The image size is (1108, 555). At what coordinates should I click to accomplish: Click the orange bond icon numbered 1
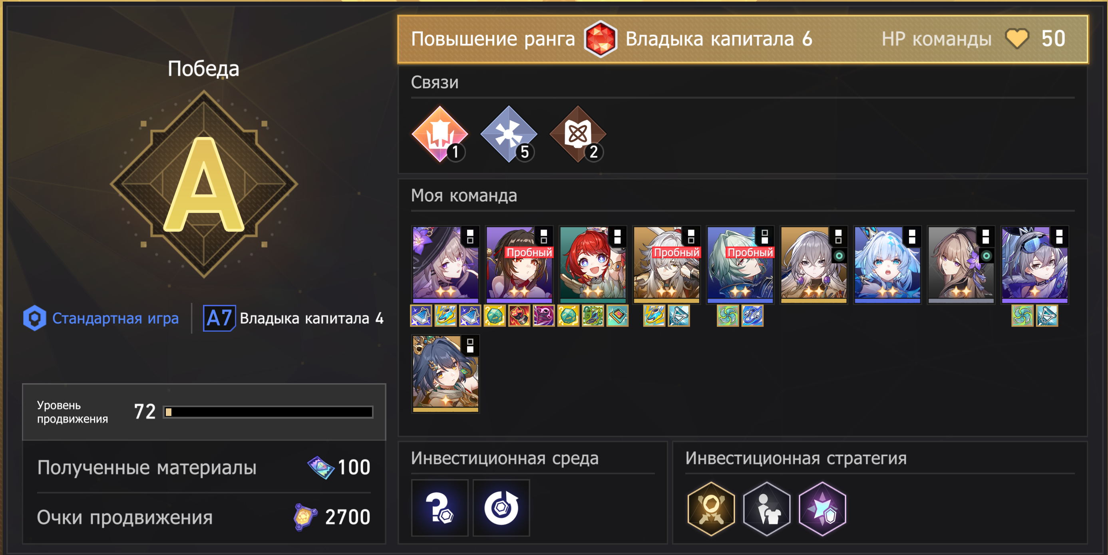pyautogui.click(x=440, y=134)
